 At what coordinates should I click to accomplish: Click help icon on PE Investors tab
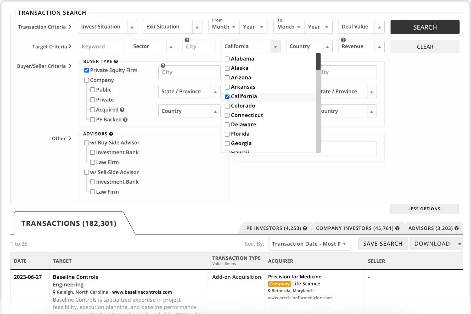(305, 228)
